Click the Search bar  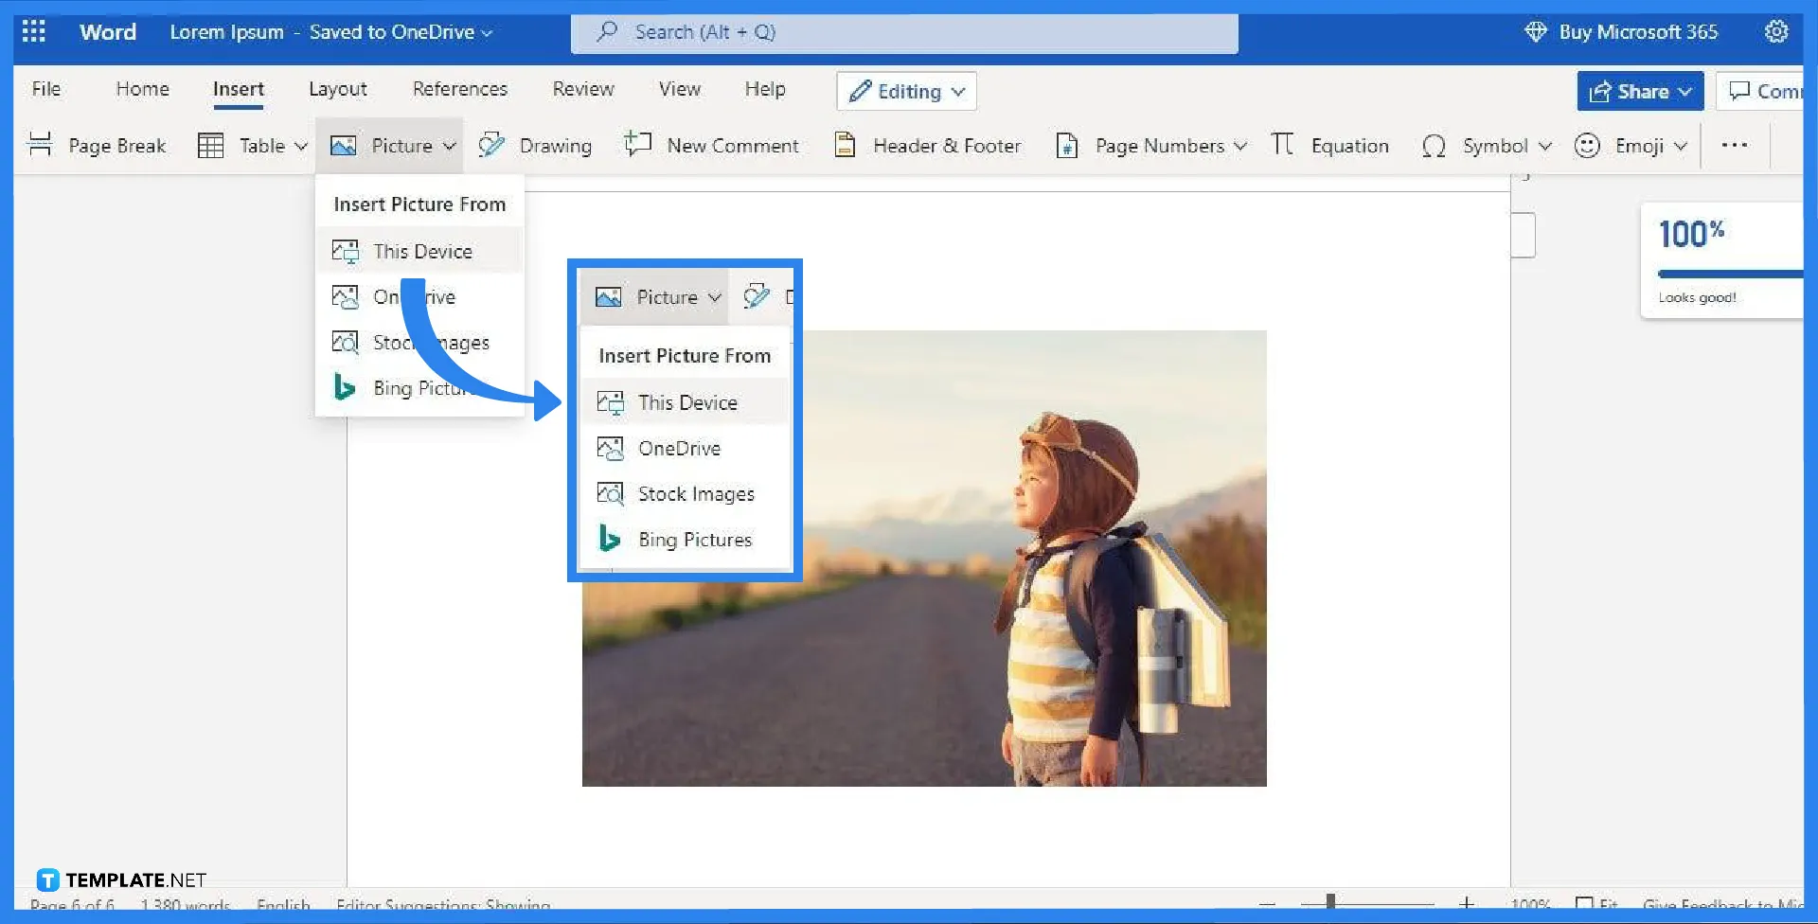pos(904,32)
